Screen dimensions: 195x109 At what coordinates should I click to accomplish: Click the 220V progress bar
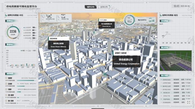tap(26, 86)
